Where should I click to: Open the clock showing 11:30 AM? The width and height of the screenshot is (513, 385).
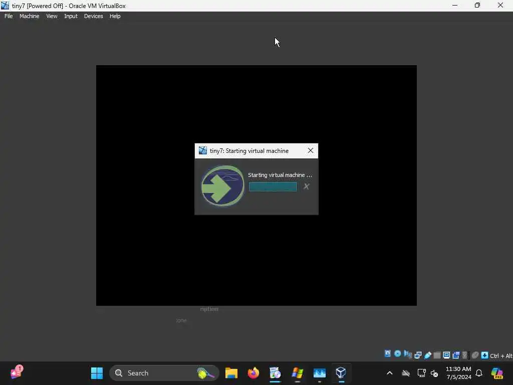click(458, 373)
